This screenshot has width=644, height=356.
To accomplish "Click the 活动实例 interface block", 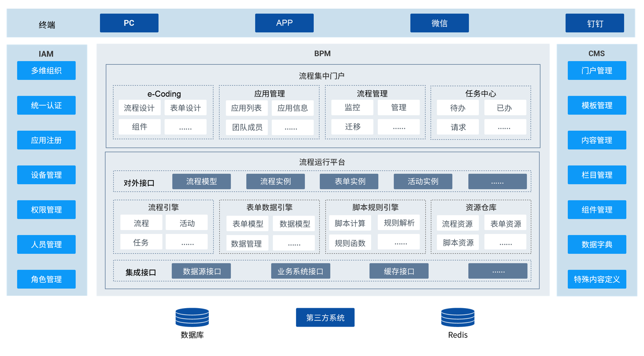I will click(x=423, y=182).
